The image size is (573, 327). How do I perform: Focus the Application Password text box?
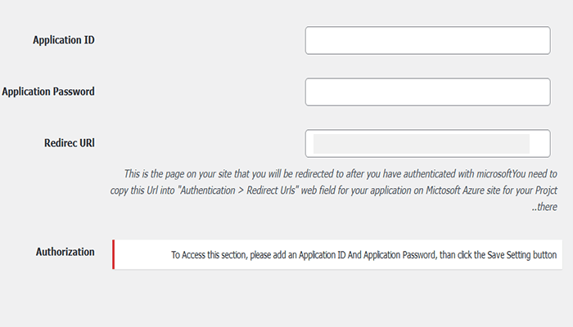(x=427, y=92)
